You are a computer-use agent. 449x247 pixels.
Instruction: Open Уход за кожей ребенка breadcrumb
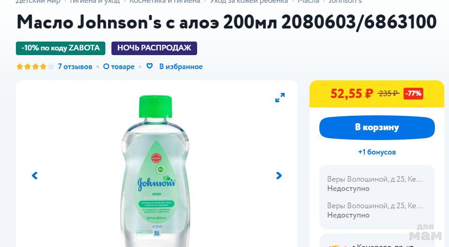pyautogui.click(x=249, y=1)
